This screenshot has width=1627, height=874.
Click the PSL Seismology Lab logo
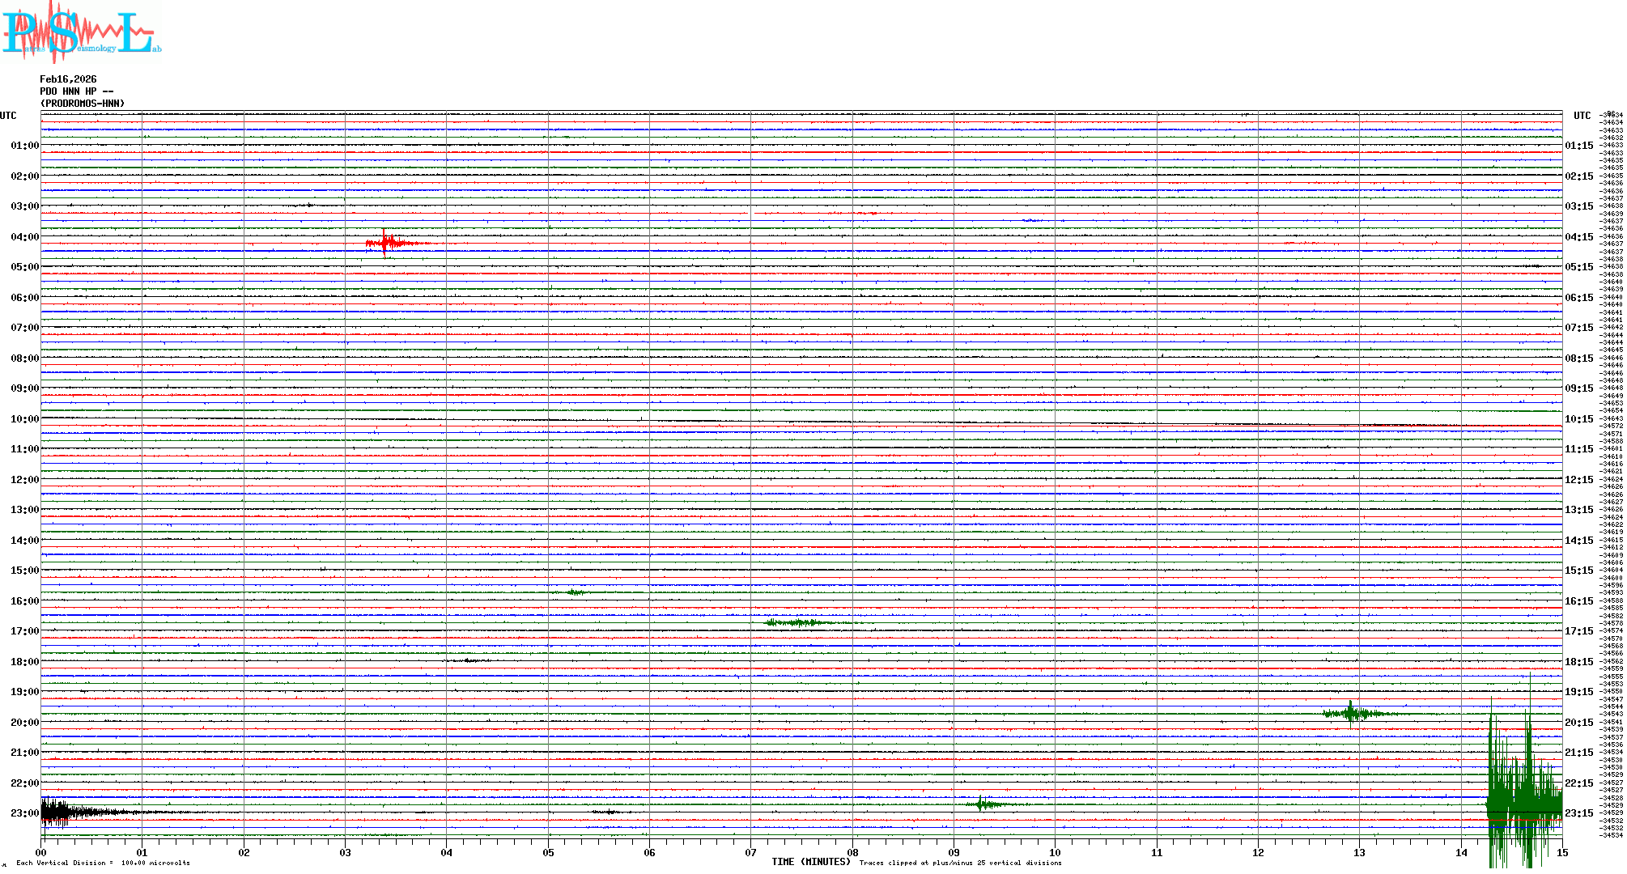click(81, 32)
